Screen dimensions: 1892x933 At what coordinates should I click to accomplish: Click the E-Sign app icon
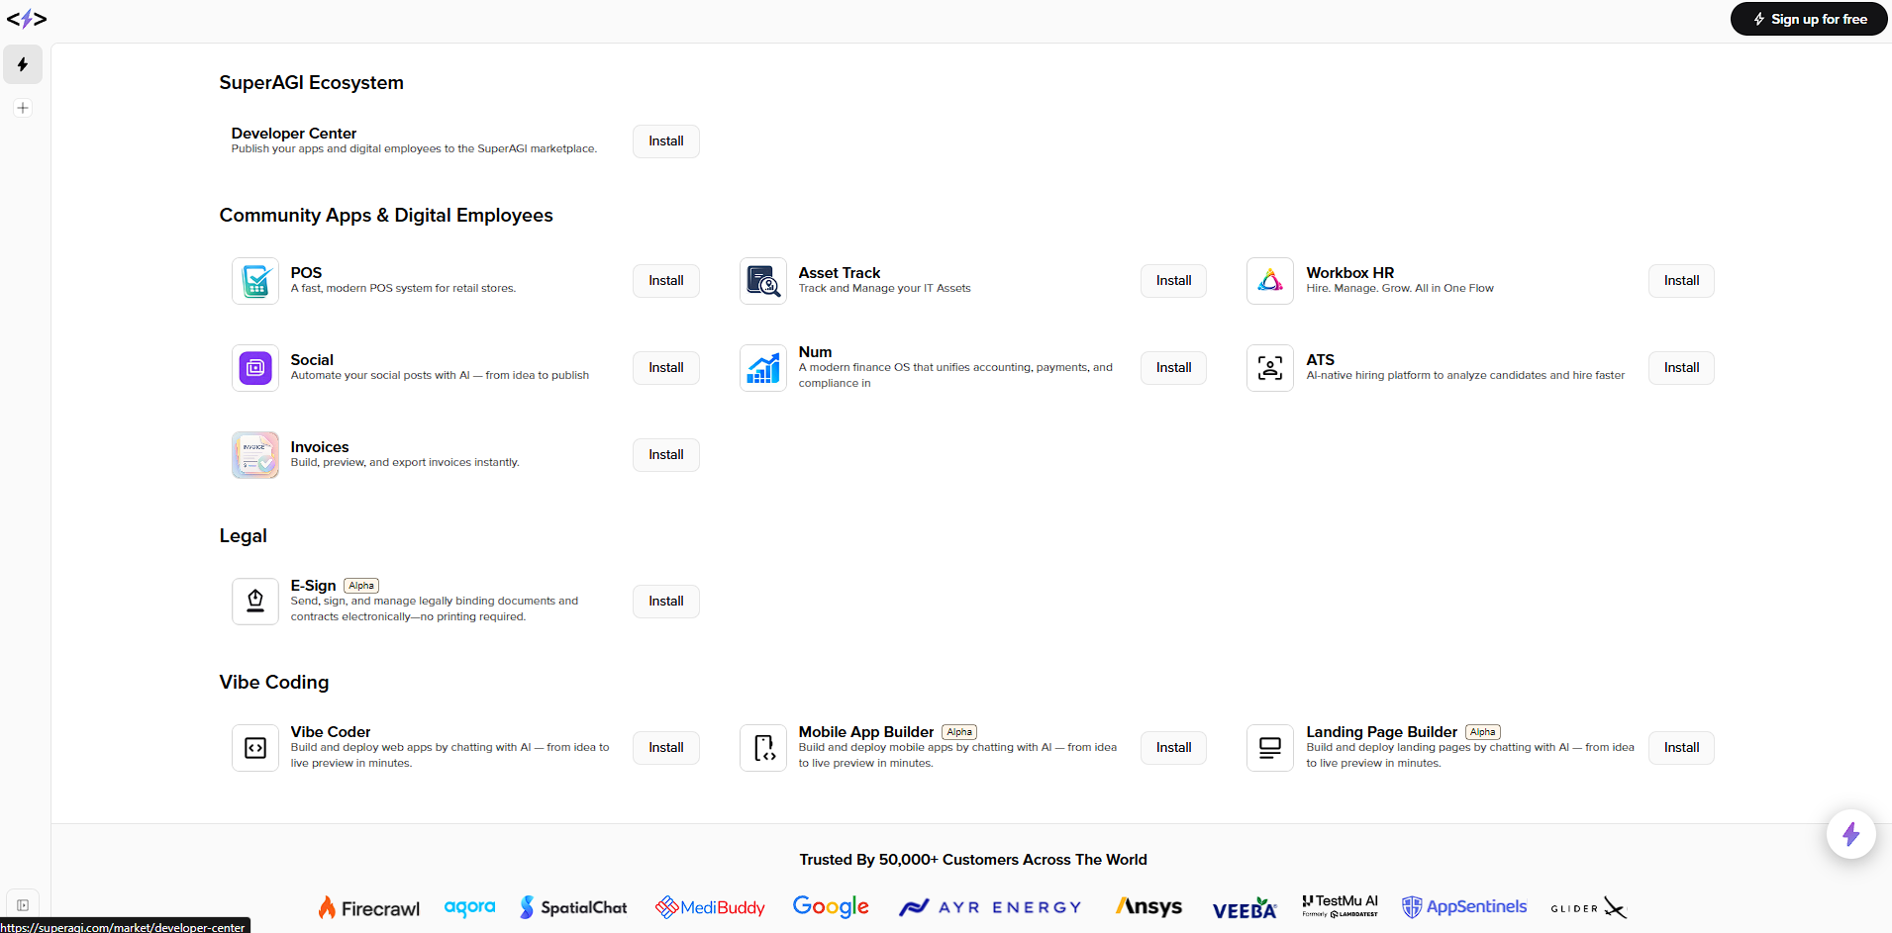coord(255,602)
